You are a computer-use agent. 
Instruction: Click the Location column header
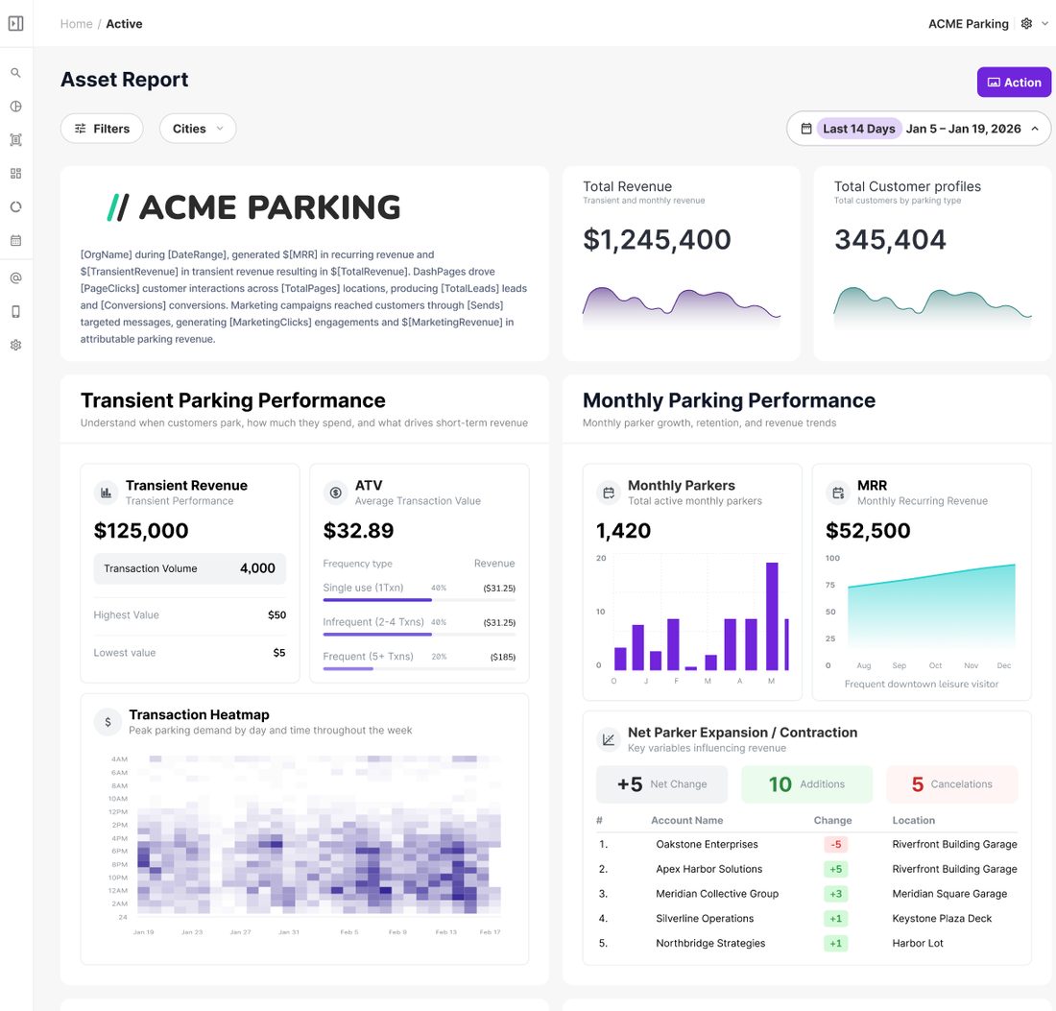(x=913, y=820)
